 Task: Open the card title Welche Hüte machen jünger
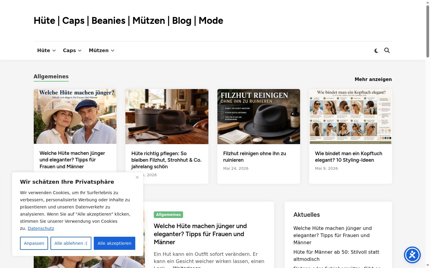(x=72, y=160)
